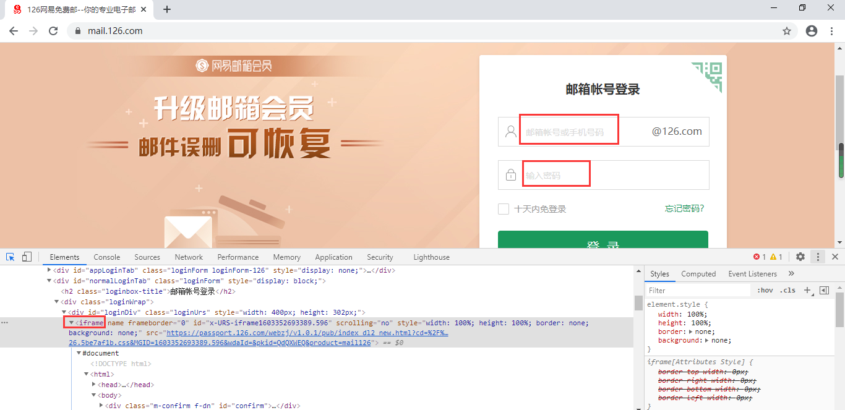Click the 网易邮箱会员 banner logo

[x=234, y=66]
